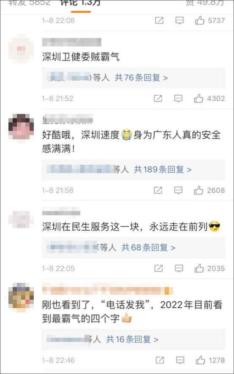Image resolution: width=234 pixels, height=374 pixels.
Task: Reply to the comment posted at 1-8 22:46
Action: click(x=180, y=360)
